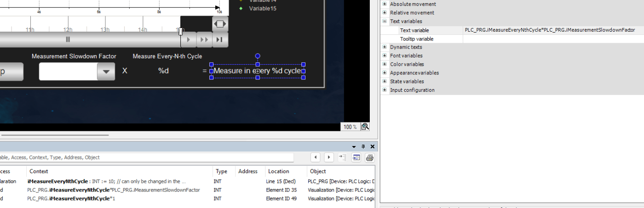644x208 pixels.
Task: Collapse the Text variables property group
Action: [x=385, y=21]
